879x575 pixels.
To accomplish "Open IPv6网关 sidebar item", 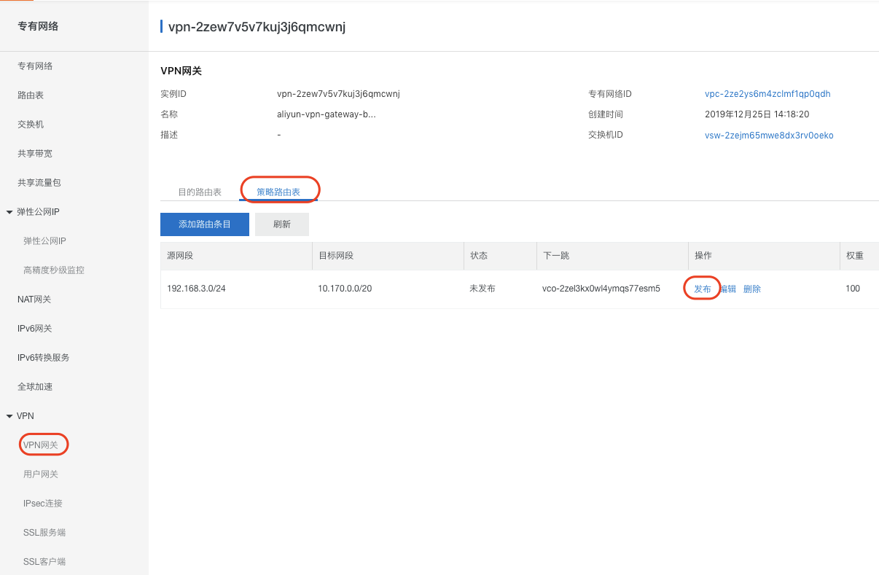I will pyautogui.click(x=35, y=329).
